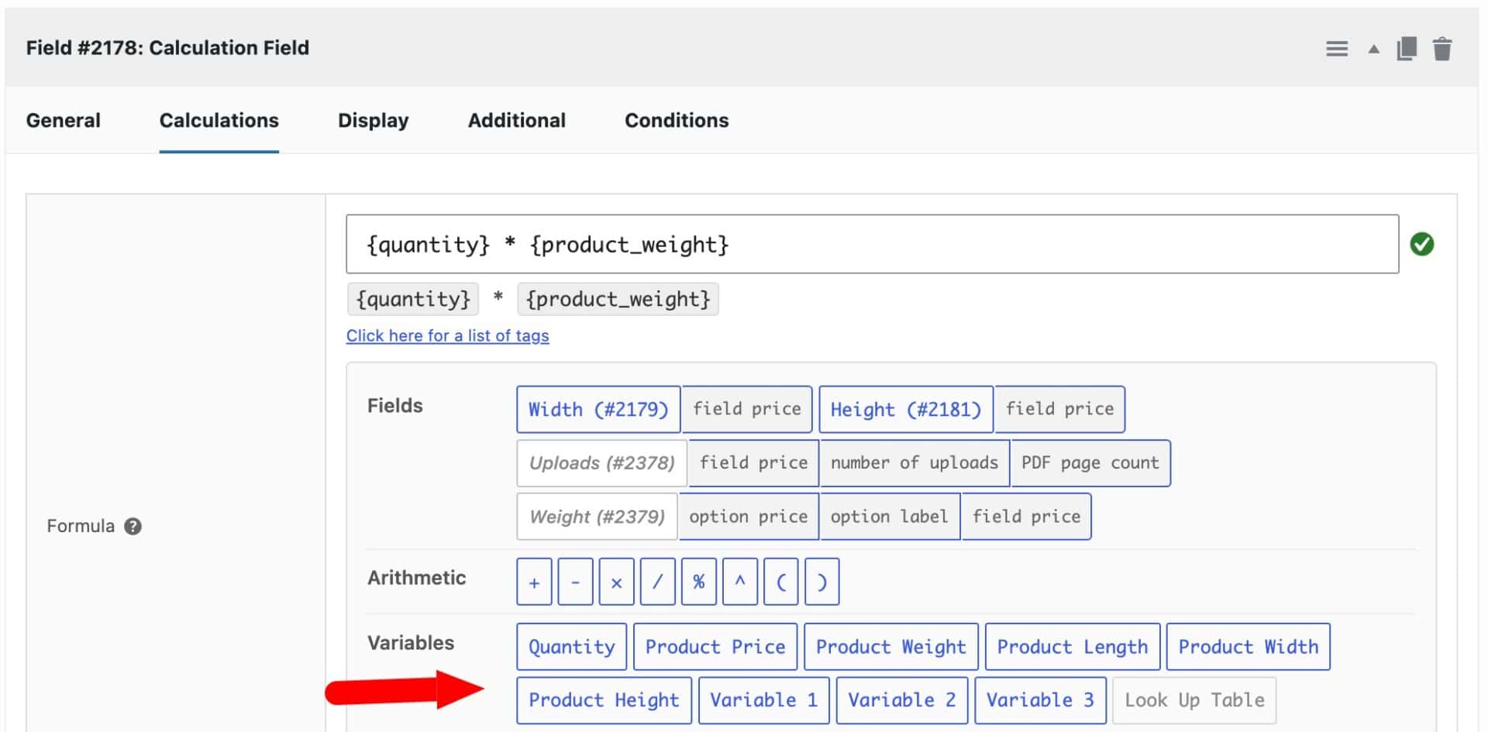The image size is (1488, 732).
Task: Add the minus operator
Action: tap(575, 582)
